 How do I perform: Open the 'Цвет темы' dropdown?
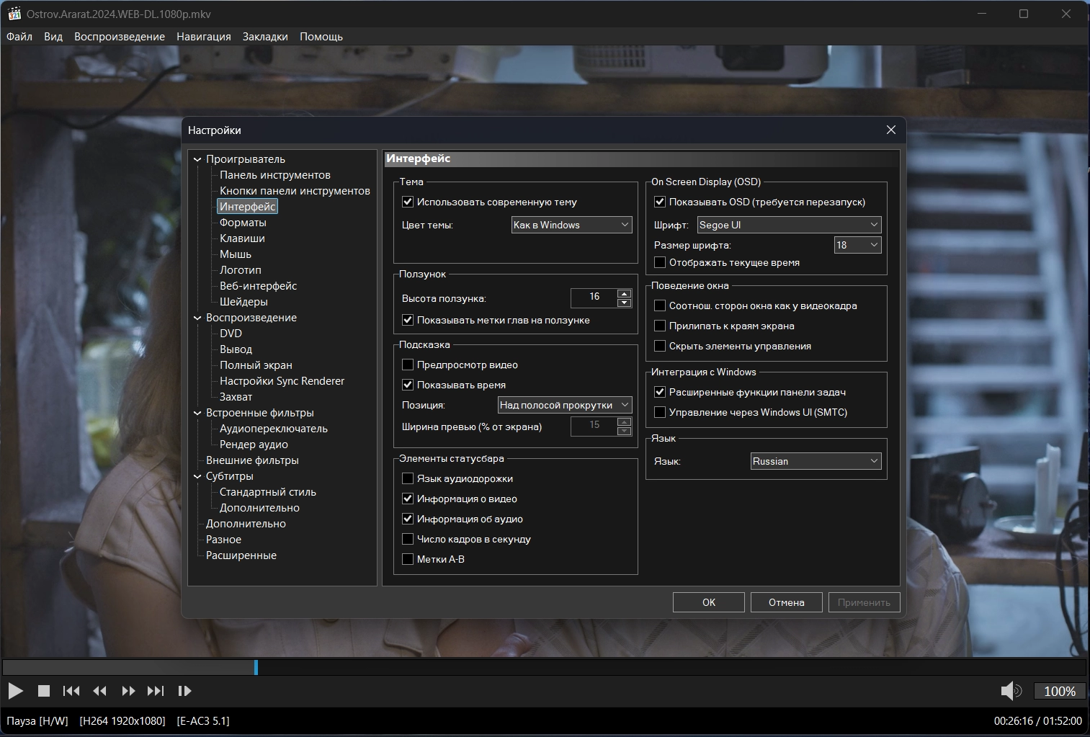coord(571,225)
